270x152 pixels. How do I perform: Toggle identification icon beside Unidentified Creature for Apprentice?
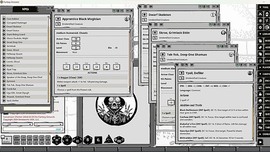tap(58, 24)
